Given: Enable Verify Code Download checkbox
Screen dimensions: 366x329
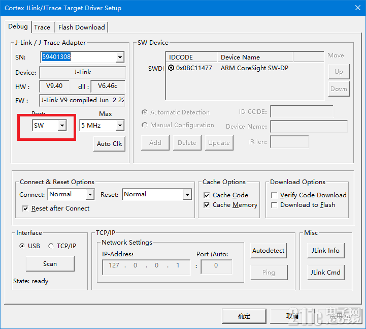Looking at the screenshot, I should pyautogui.click(x=274, y=195).
